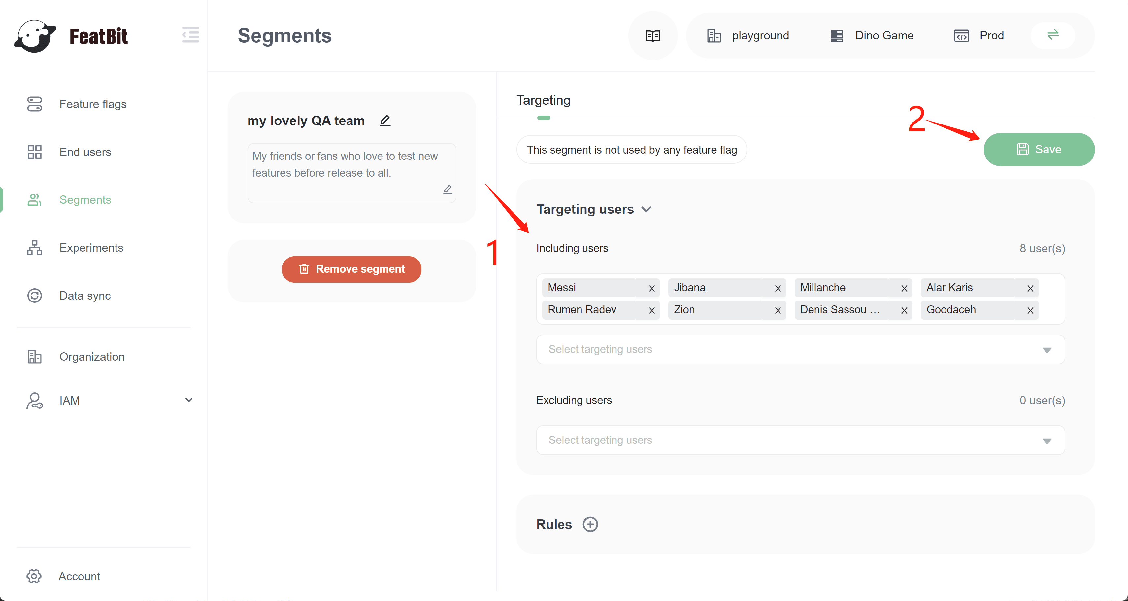
Task: Edit segment description pencil icon
Action: pyautogui.click(x=447, y=189)
